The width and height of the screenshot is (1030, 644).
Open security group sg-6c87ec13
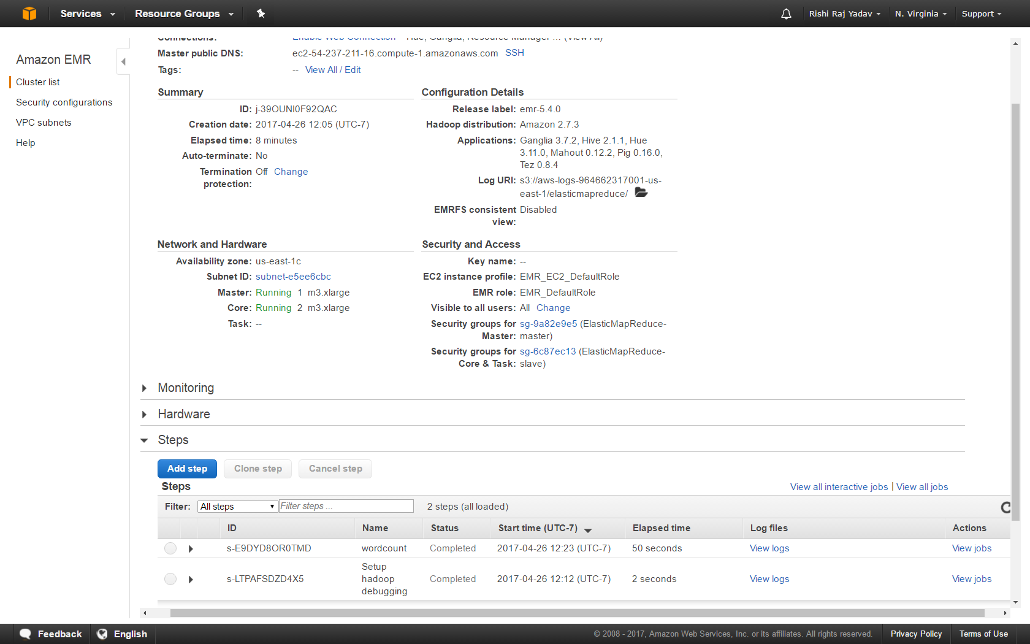click(548, 351)
